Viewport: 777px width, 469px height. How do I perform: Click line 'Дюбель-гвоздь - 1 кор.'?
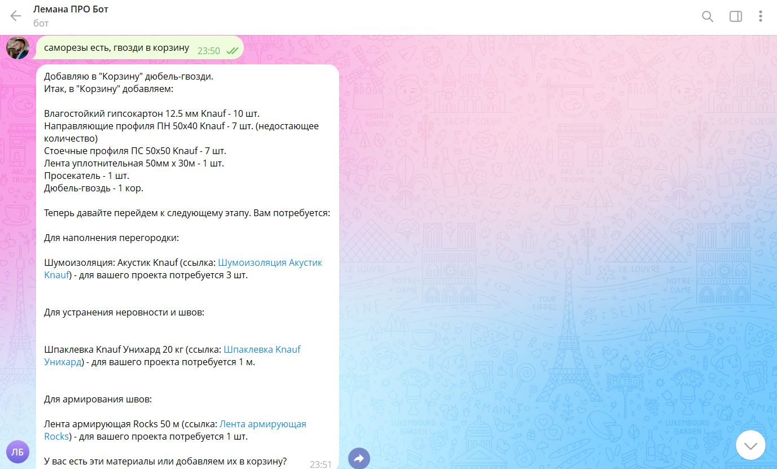(94, 188)
